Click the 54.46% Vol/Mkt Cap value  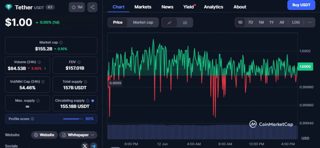(x=27, y=88)
